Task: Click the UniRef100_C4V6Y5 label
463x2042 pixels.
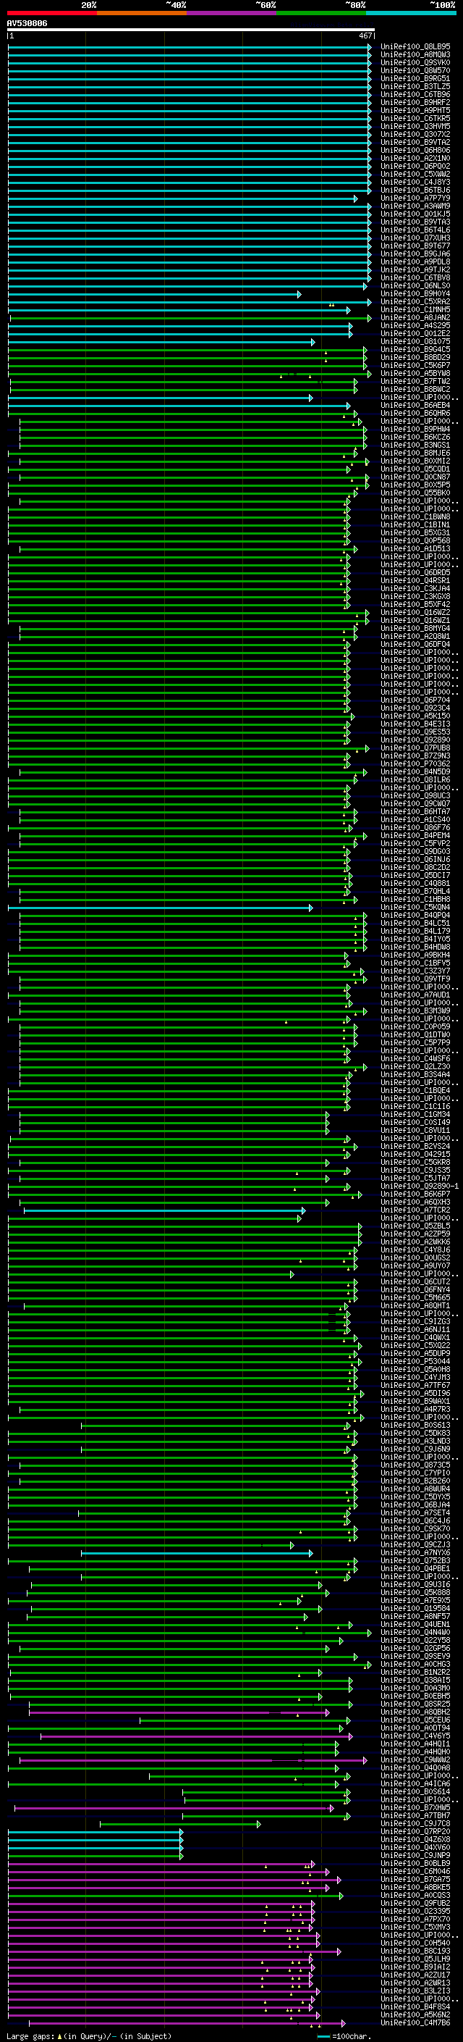Action: [415, 1736]
